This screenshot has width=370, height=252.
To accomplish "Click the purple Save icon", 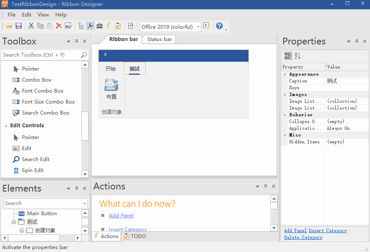I will pyautogui.click(x=19, y=26).
